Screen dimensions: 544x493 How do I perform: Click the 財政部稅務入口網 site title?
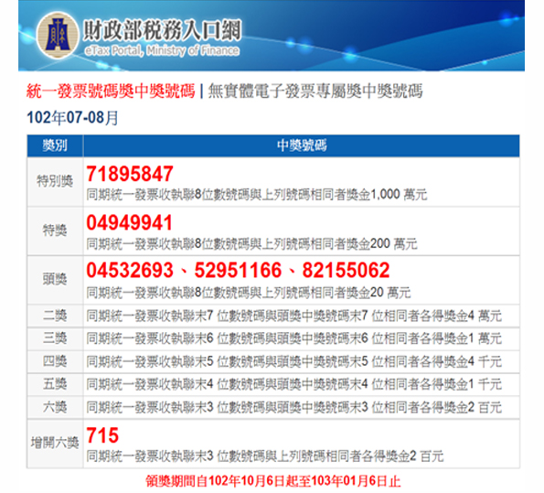pos(162,30)
